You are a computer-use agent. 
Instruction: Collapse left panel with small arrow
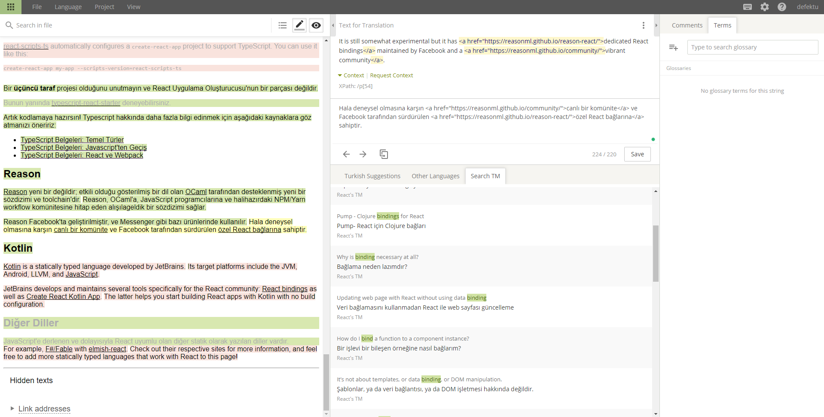[333, 25]
